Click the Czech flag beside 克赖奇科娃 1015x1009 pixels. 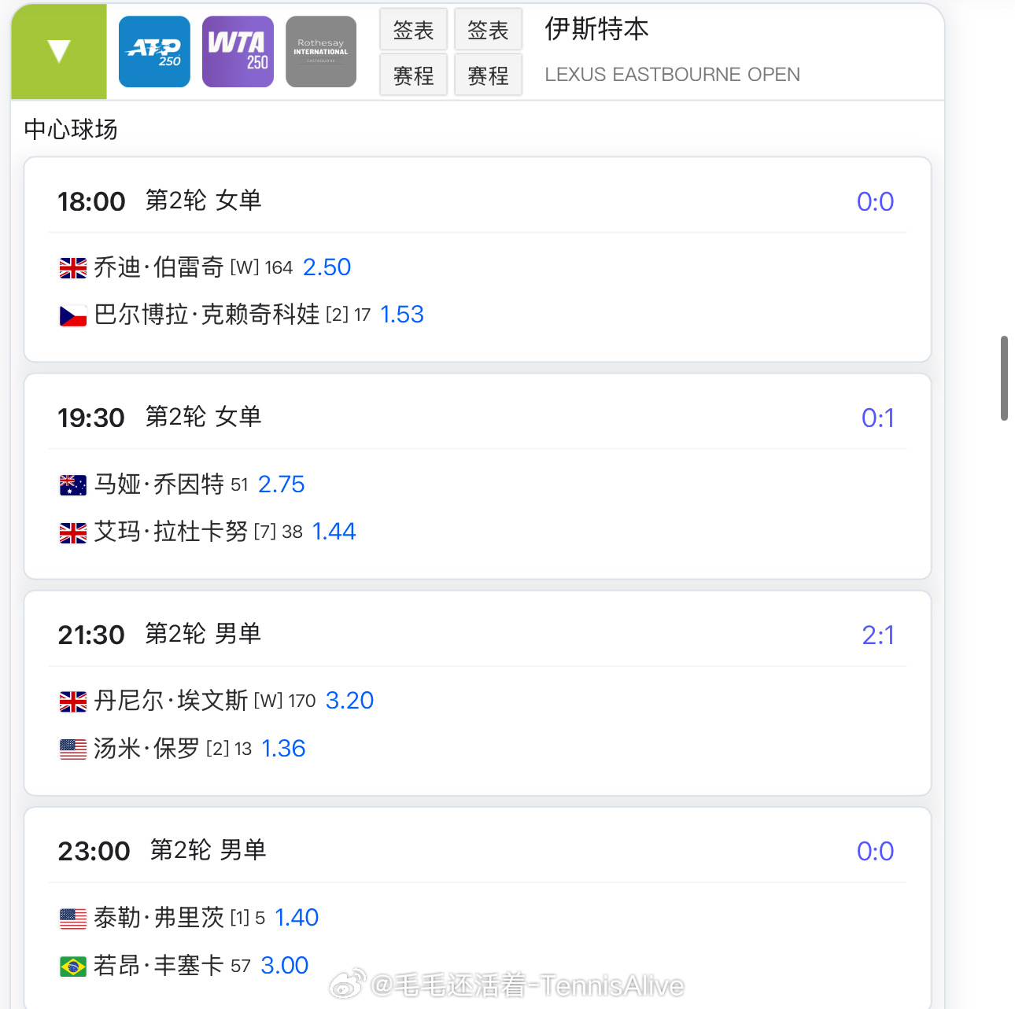click(x=73, y=315)
